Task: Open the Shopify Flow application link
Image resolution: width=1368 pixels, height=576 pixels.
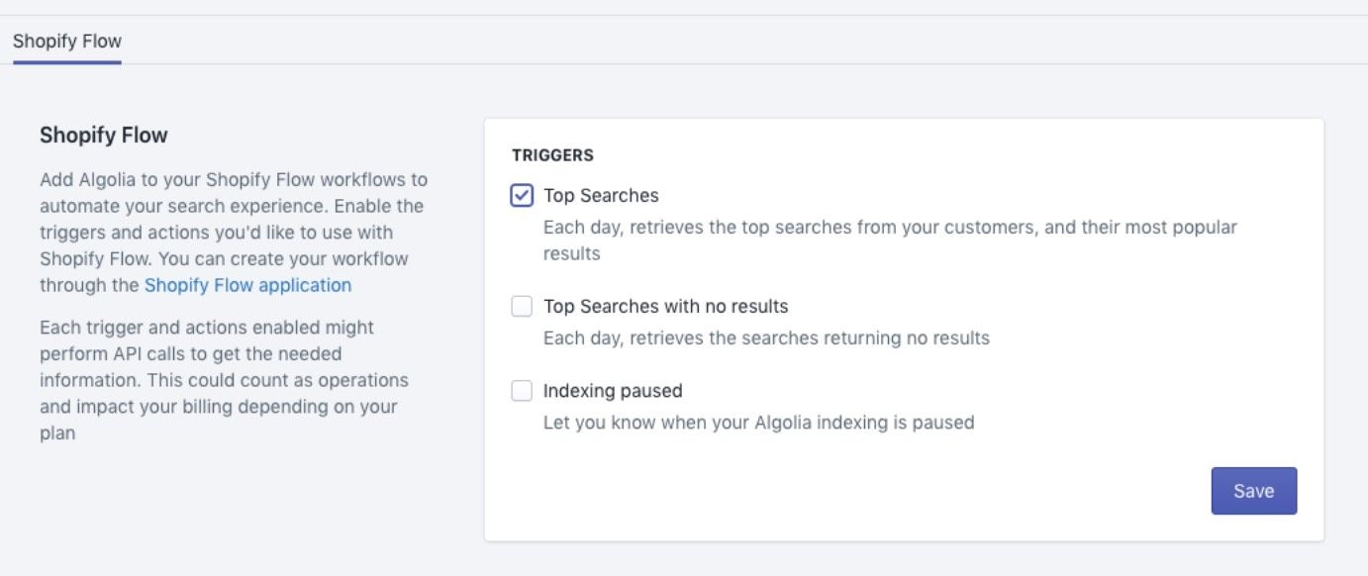Action: [246, 284]
